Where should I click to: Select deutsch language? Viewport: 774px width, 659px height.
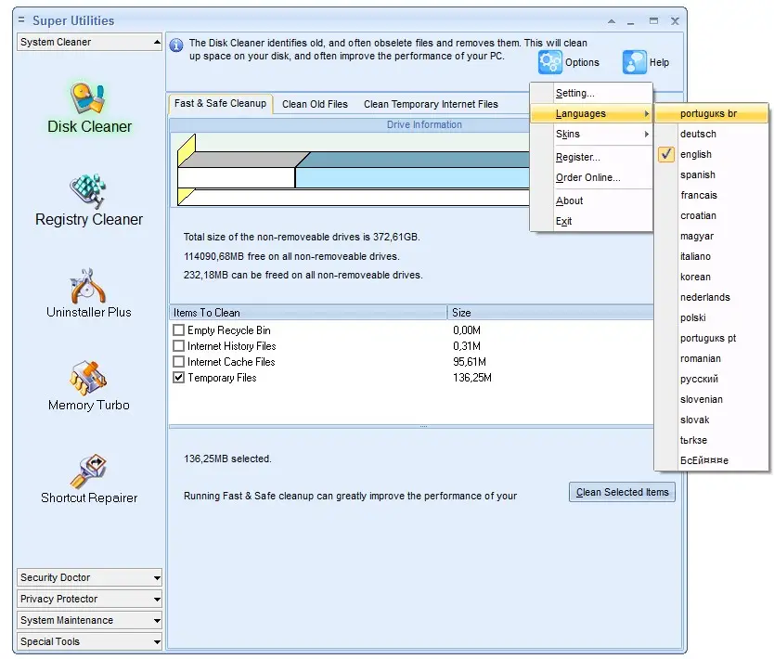[x=711, y=134]
